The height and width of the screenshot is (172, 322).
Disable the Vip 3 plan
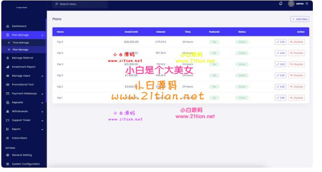pos(296,75)
